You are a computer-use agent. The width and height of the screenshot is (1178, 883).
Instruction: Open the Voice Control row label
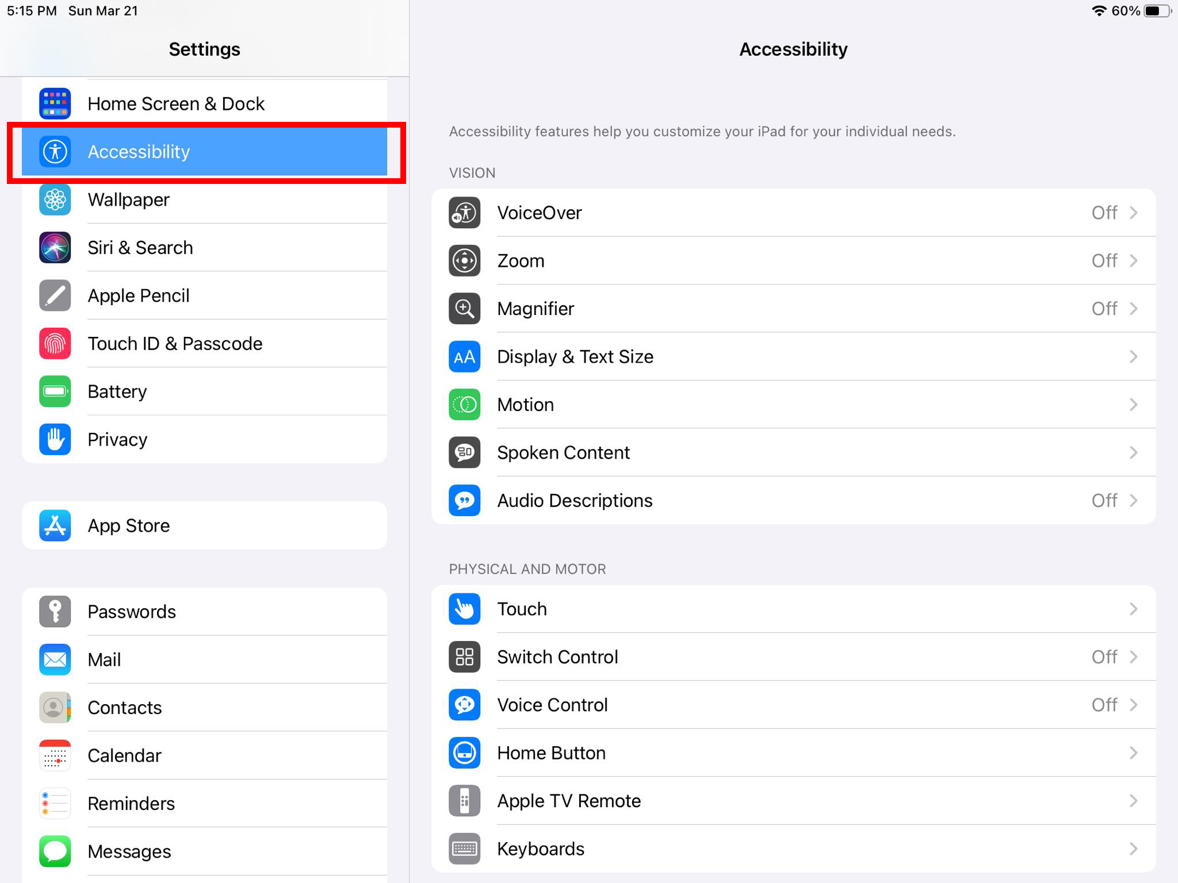[552, 705]
